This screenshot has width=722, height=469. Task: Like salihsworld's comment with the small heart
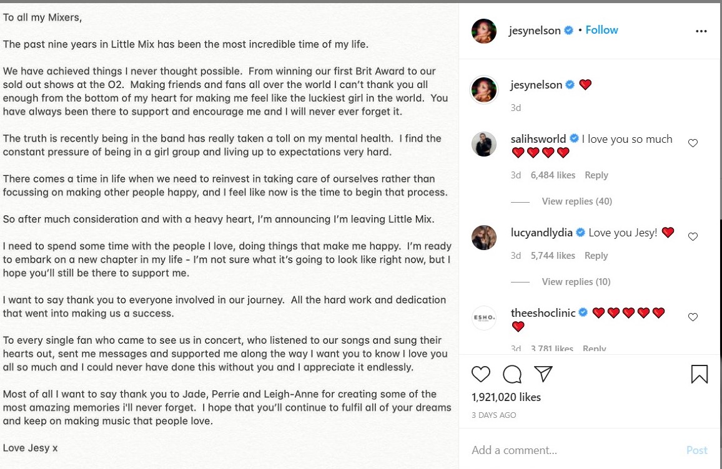[x=693, y=143]
